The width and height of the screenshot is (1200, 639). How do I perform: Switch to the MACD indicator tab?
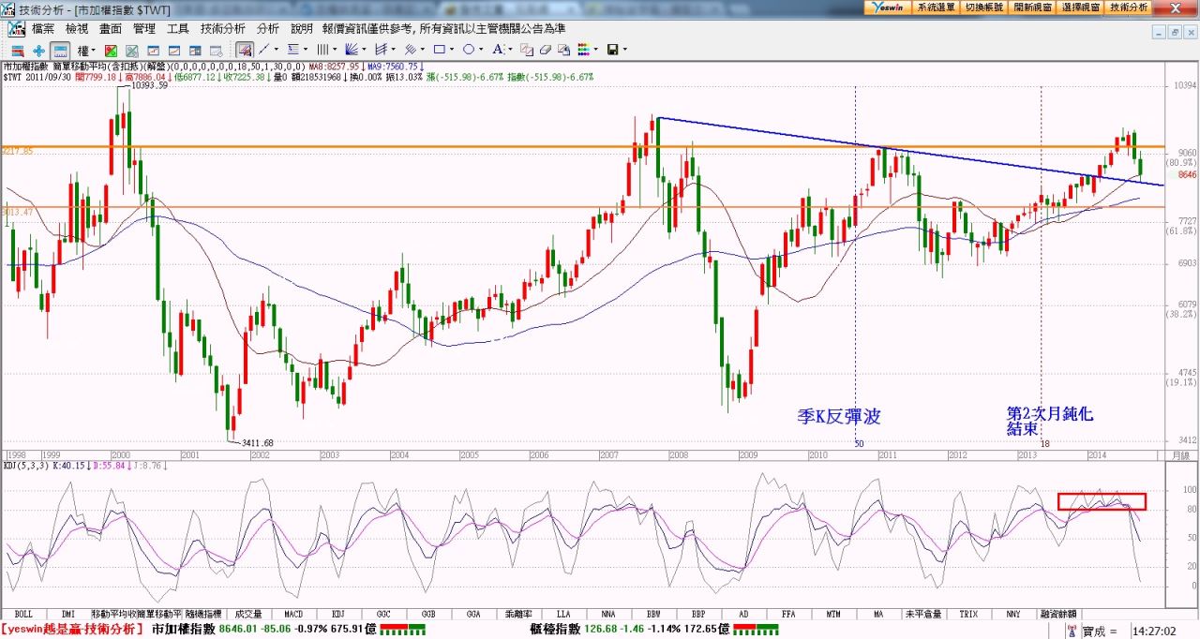click(x=293, y=615)
